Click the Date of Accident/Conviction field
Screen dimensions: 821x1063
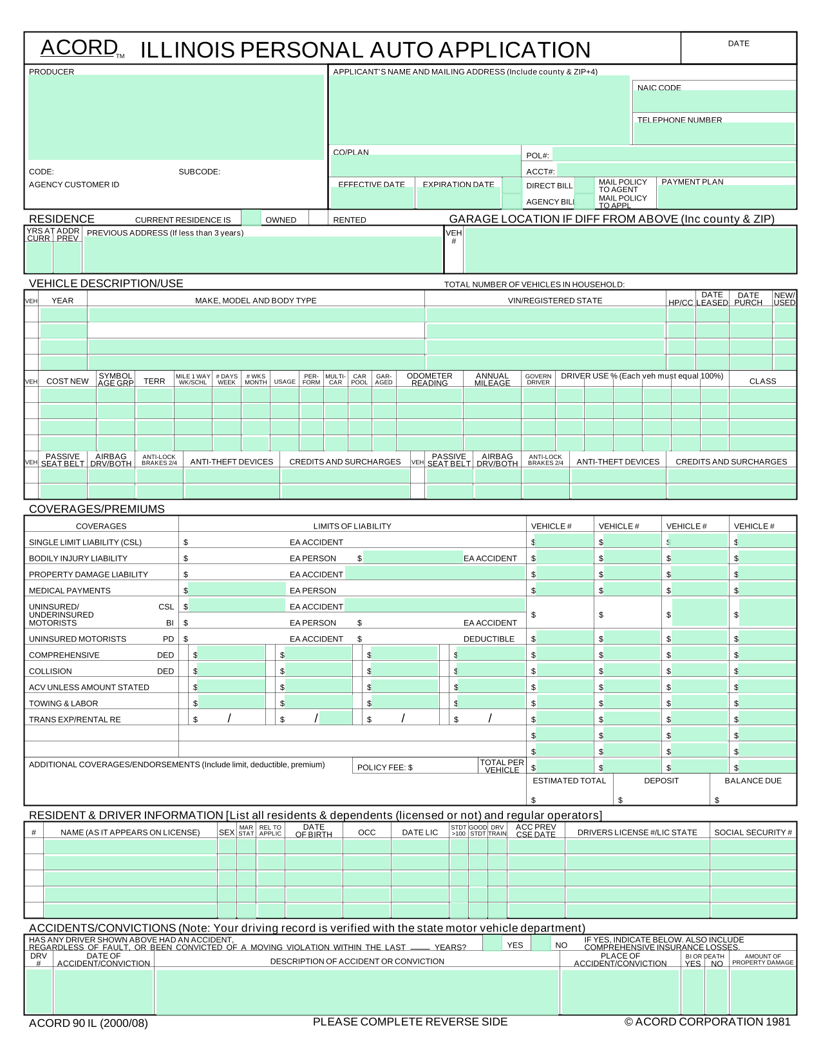(104, 991)
